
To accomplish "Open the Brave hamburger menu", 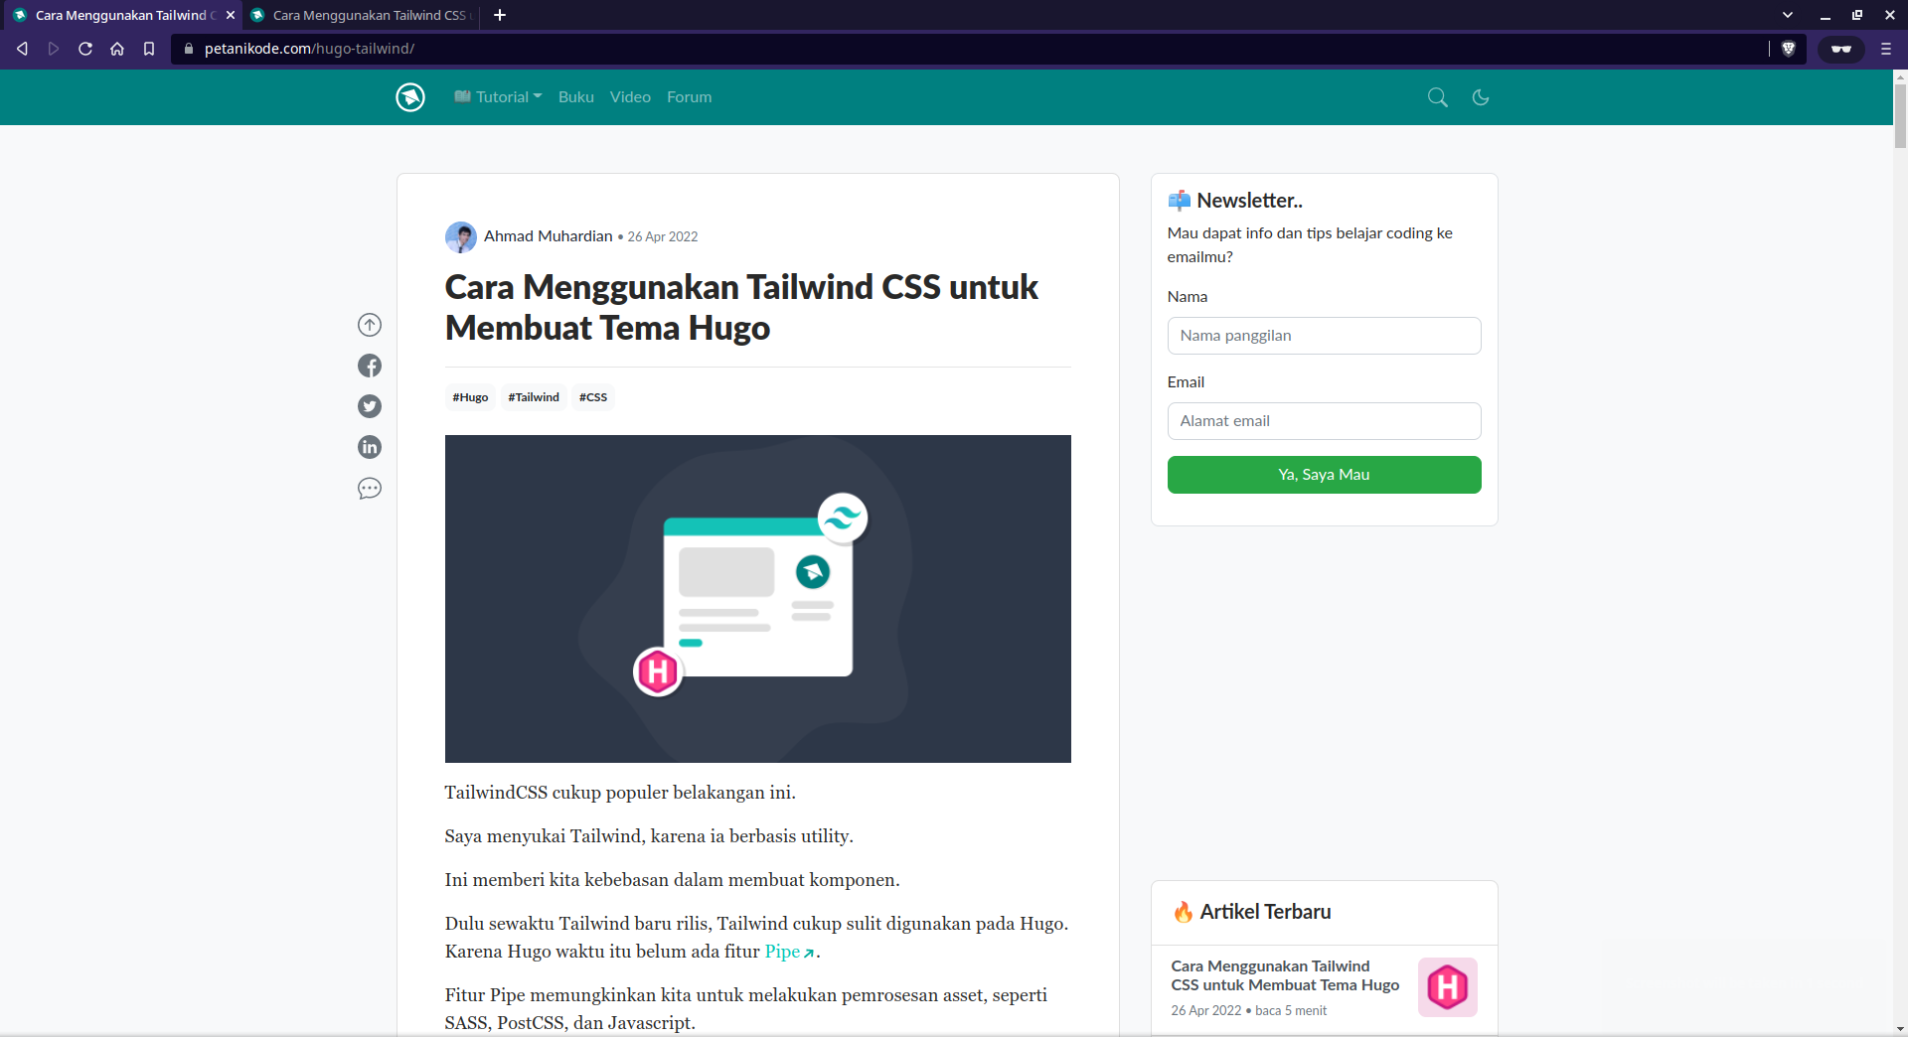I will tap(1885, 49).
